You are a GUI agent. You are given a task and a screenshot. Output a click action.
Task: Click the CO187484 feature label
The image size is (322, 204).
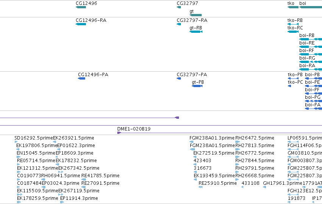pos(29,184)
